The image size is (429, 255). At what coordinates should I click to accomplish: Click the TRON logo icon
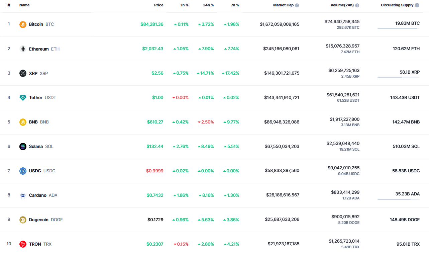point(23,244)
